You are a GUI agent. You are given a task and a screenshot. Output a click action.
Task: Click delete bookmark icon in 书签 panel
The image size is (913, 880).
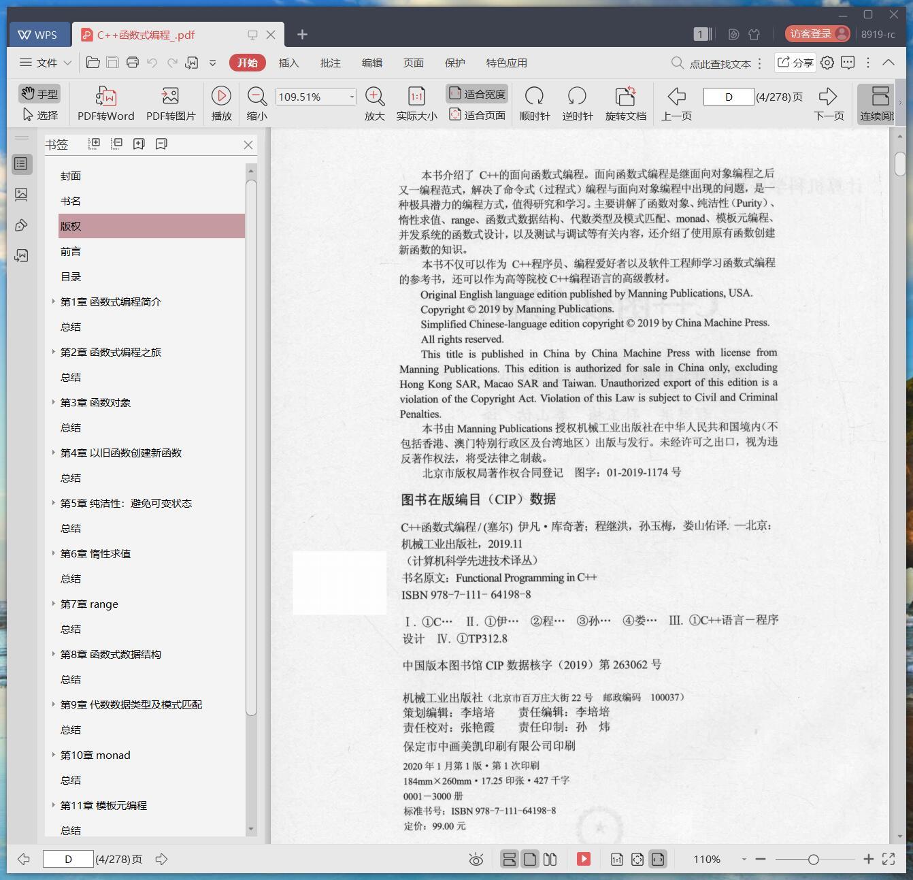pos(161,144)
